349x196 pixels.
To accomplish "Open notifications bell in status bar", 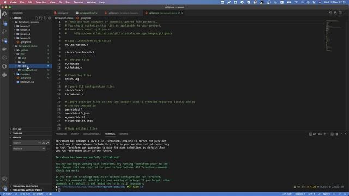I will pos(345,194).
